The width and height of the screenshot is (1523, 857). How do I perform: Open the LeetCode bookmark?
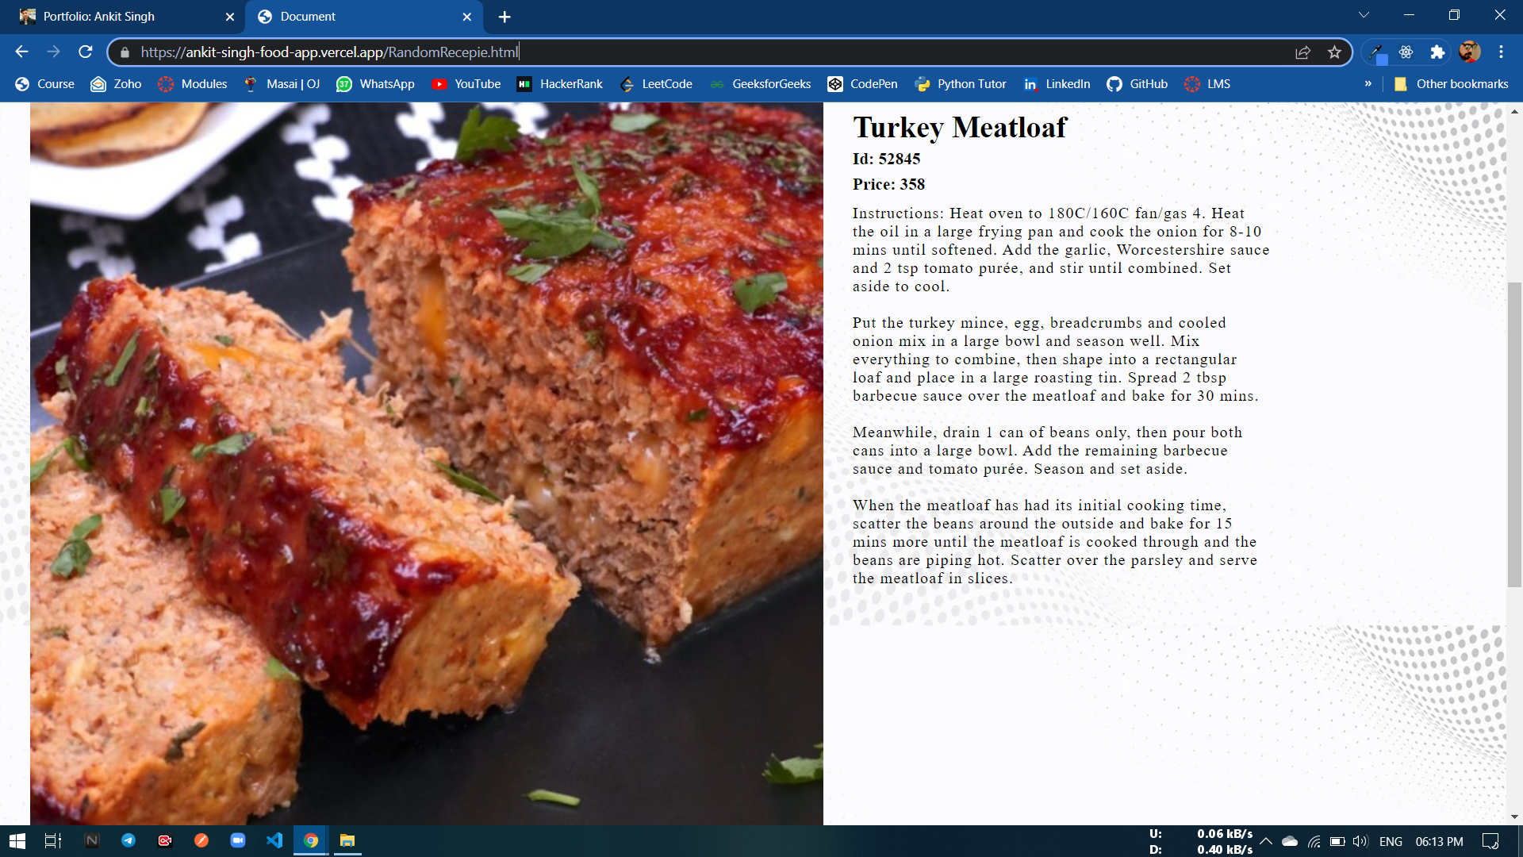tap(655, 84)
